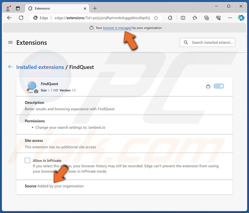The width and height of the screenshot is (249, 213).
Task: Open the Extensions puzzle icon in toolbar
Action: (x=170, y=18)
